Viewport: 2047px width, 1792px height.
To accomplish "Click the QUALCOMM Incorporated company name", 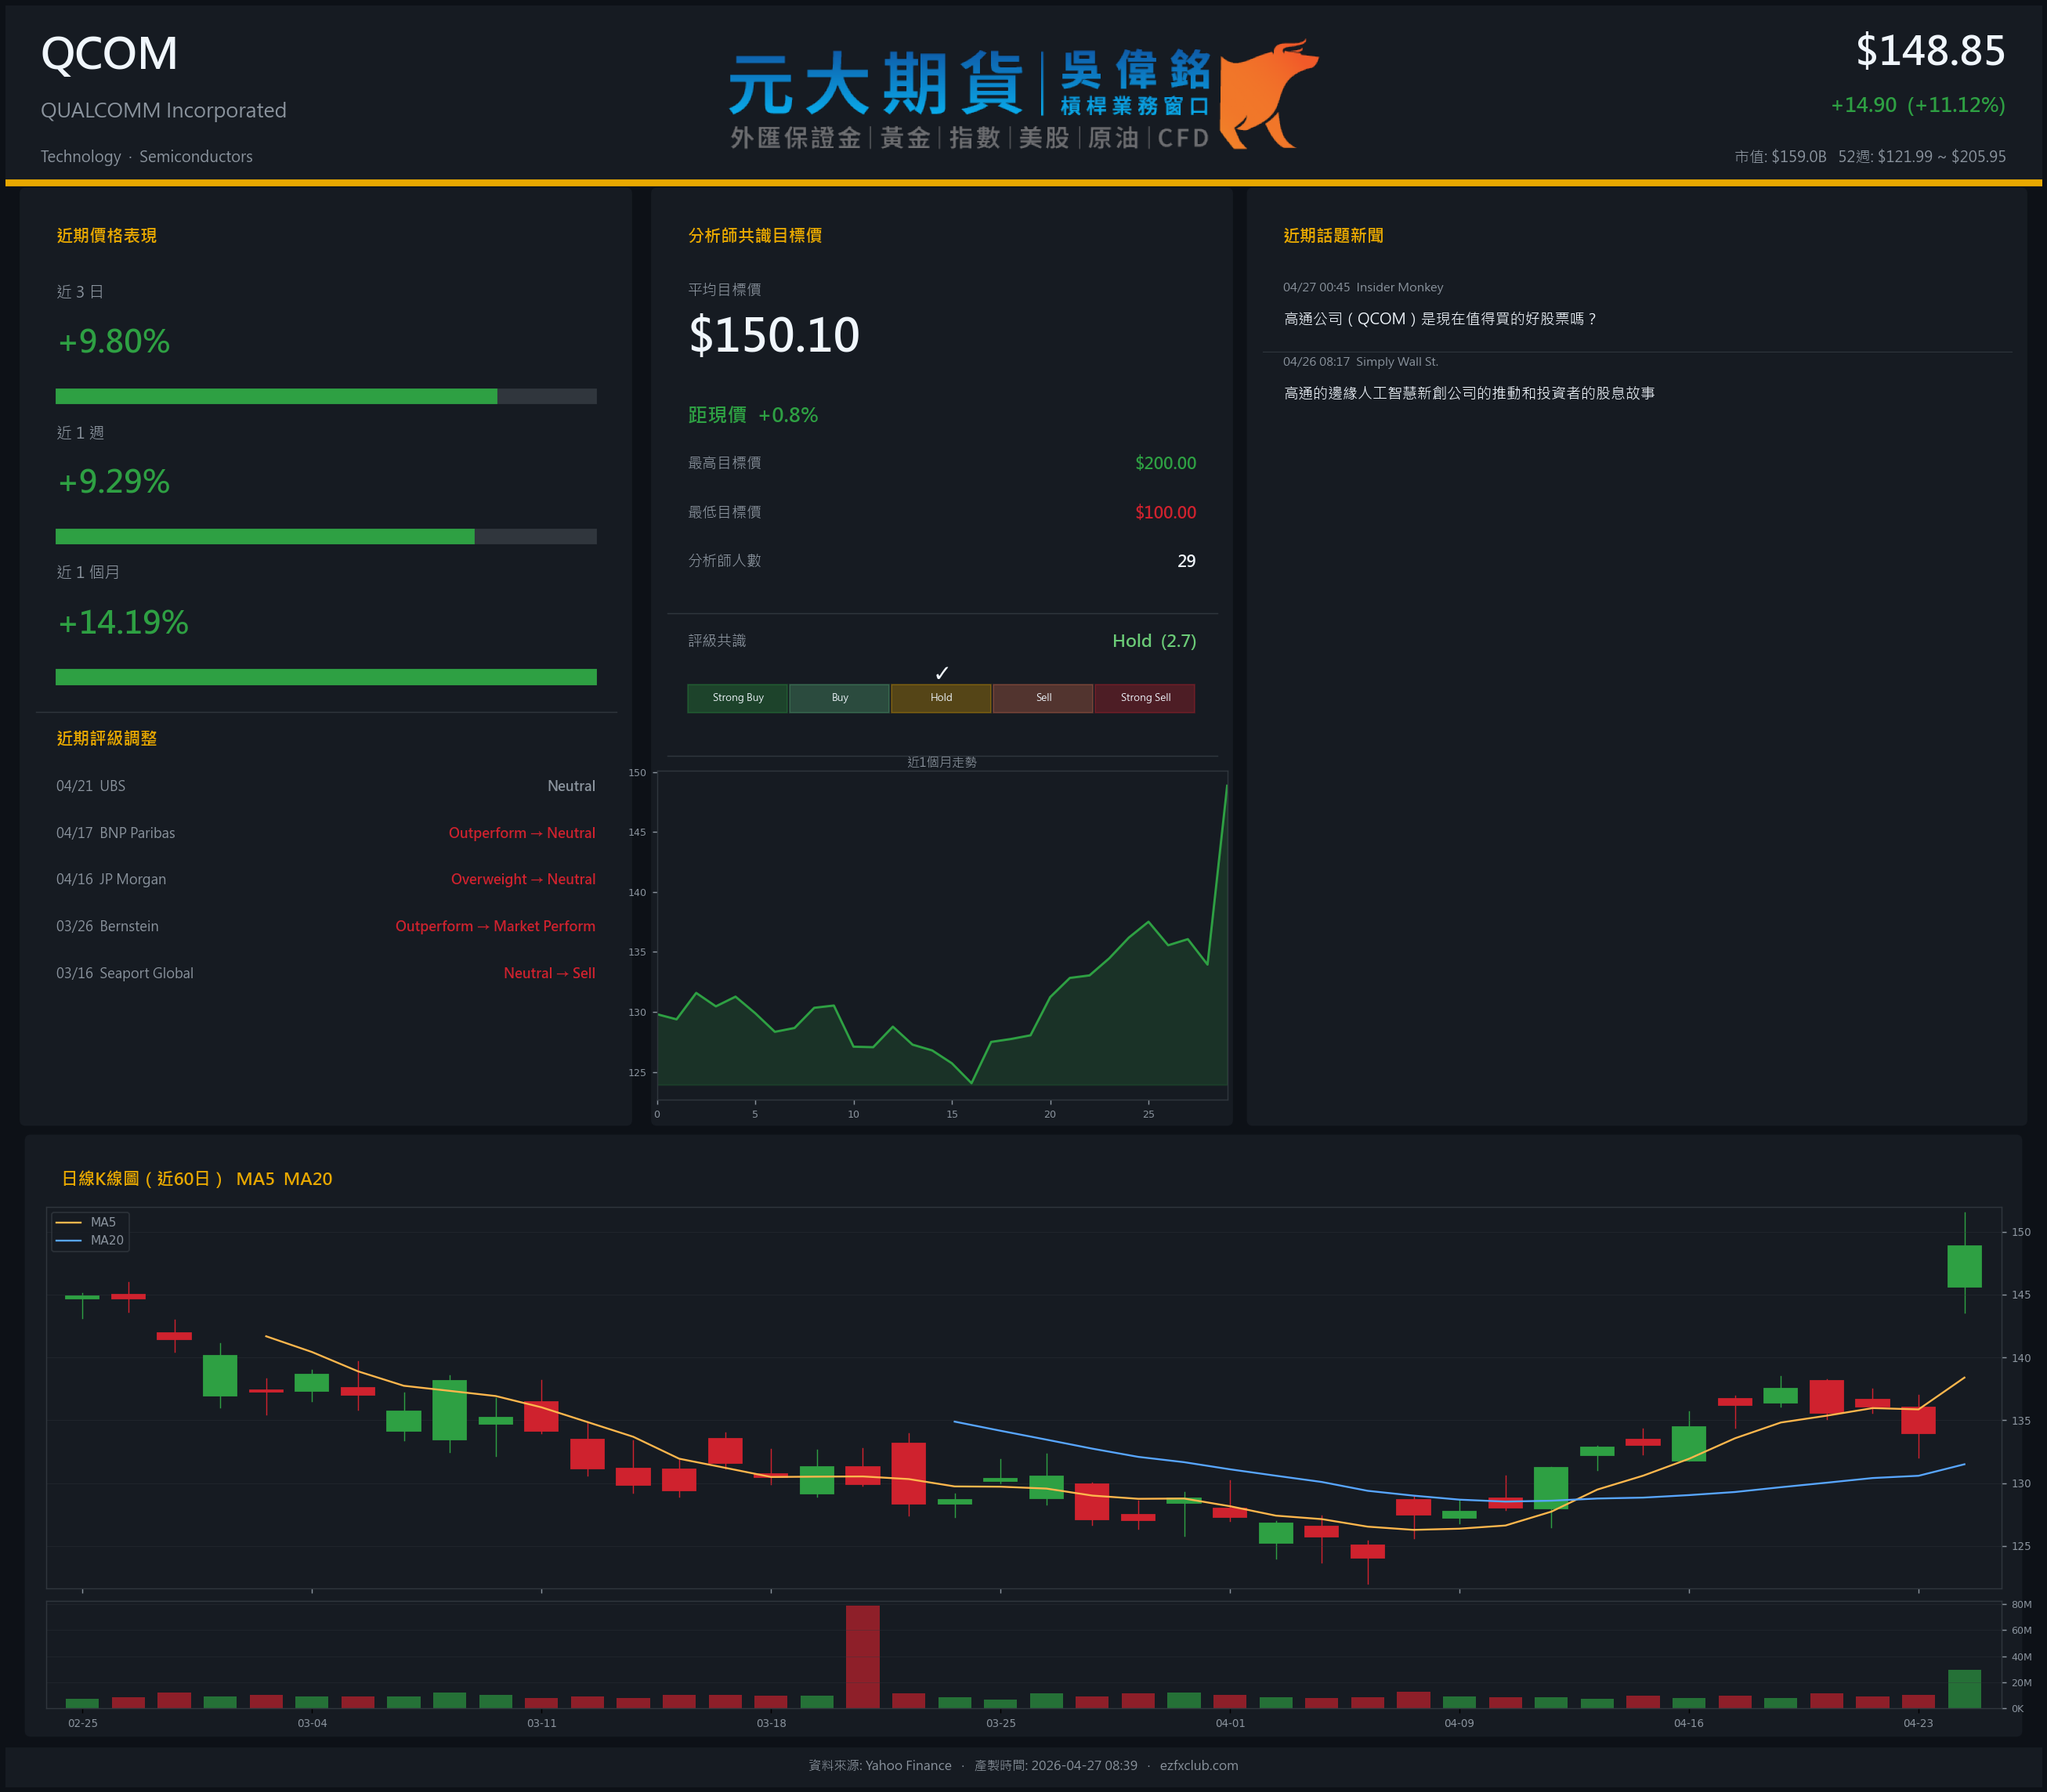I will coord(163,110).
